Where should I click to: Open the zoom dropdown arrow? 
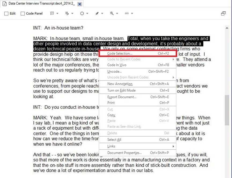click(x=117, y=13)
